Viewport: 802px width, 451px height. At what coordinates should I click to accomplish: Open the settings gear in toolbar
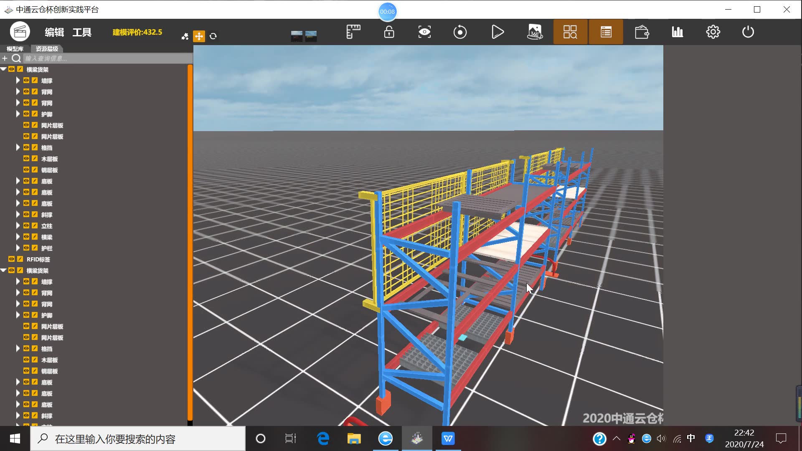(713, 32)
